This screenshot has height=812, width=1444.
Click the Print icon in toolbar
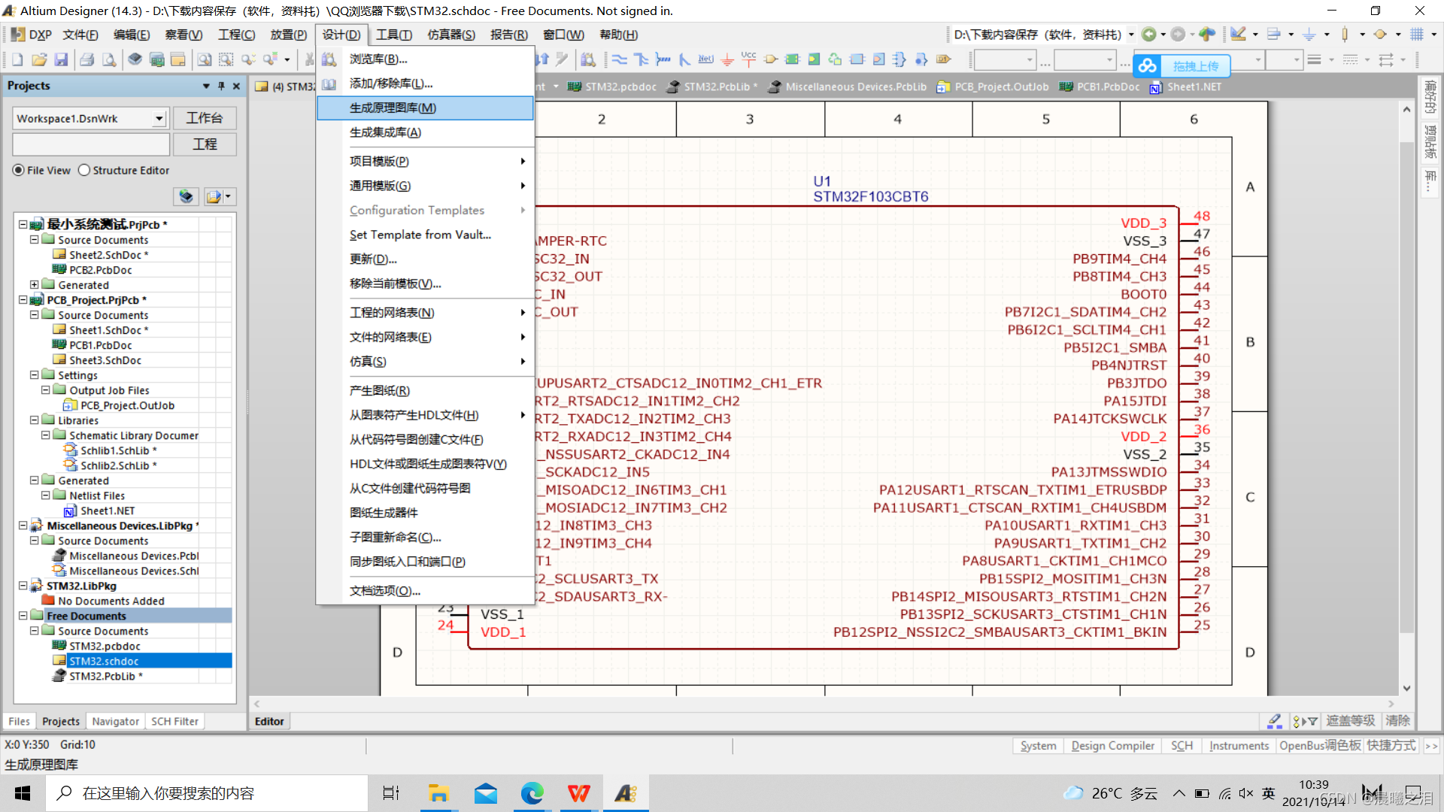(x=87, y=59)
